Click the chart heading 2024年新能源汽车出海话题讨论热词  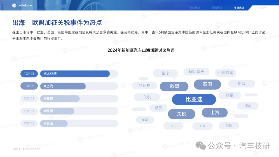[x=141, y=50]
